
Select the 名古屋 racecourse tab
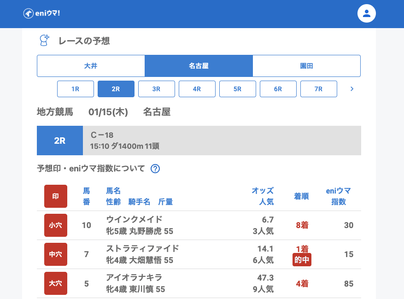[x=199, y=66]
